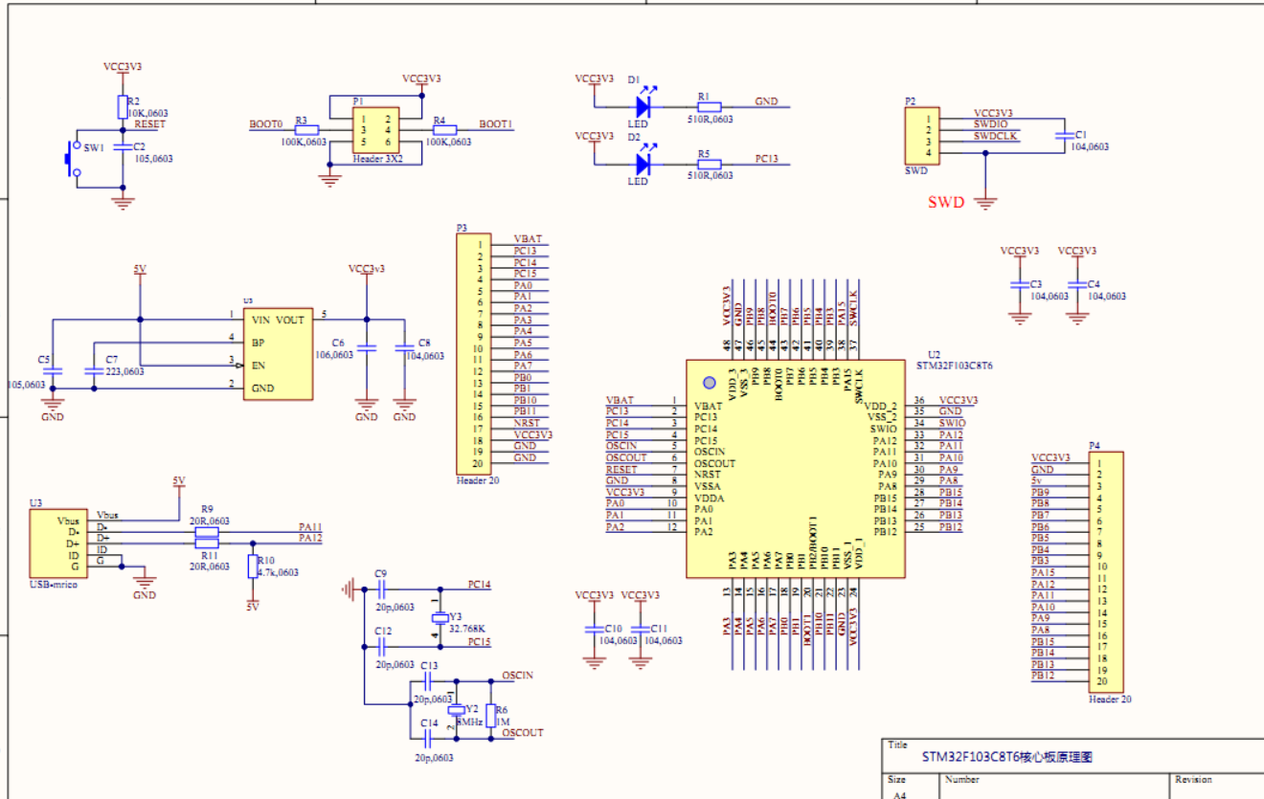The width and height of the screenshot is (1264, 799).
Task: Click the Revision field in title block
Action: pos(1194,780)
